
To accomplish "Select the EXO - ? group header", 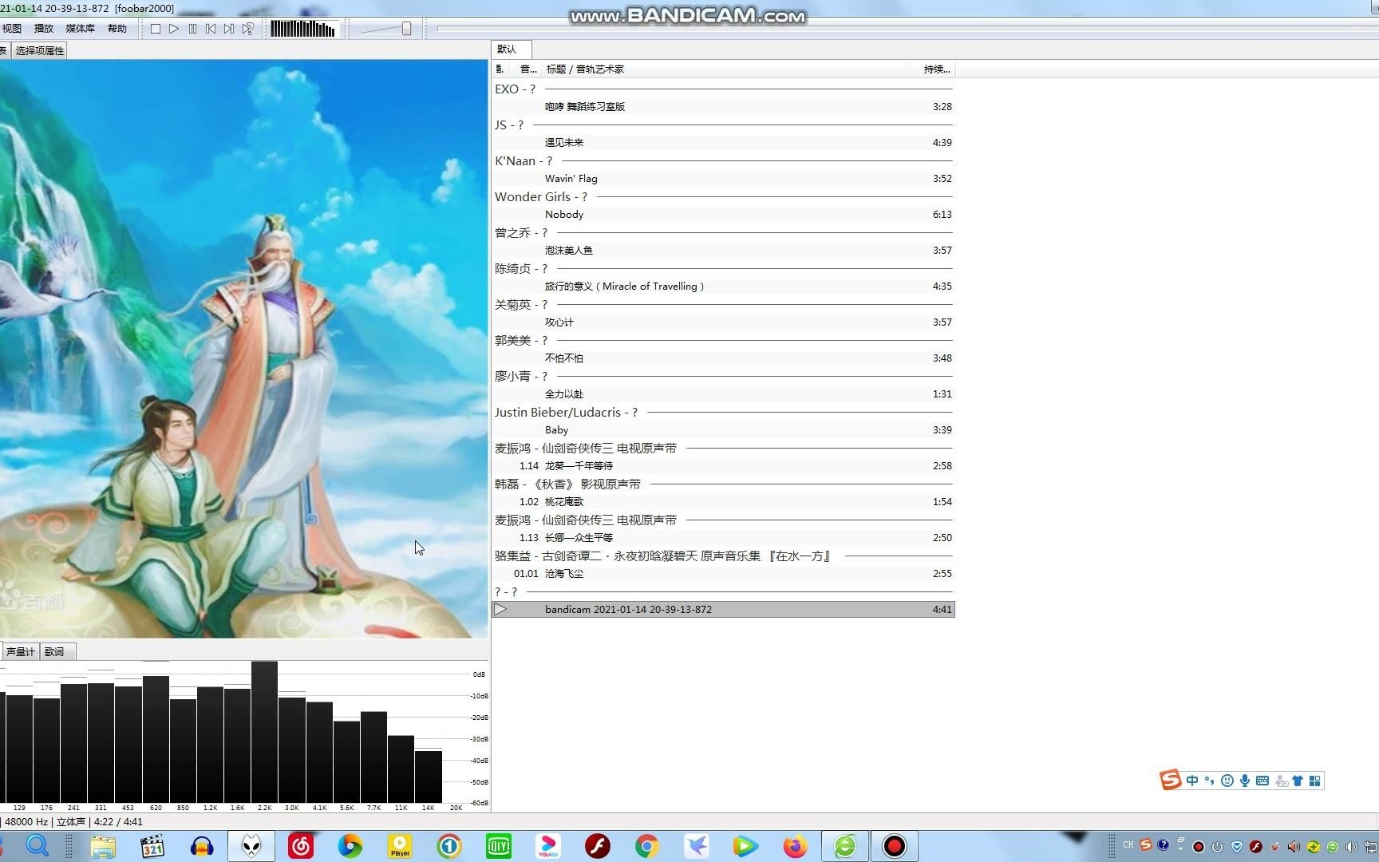I will click(x=723, y=89).
